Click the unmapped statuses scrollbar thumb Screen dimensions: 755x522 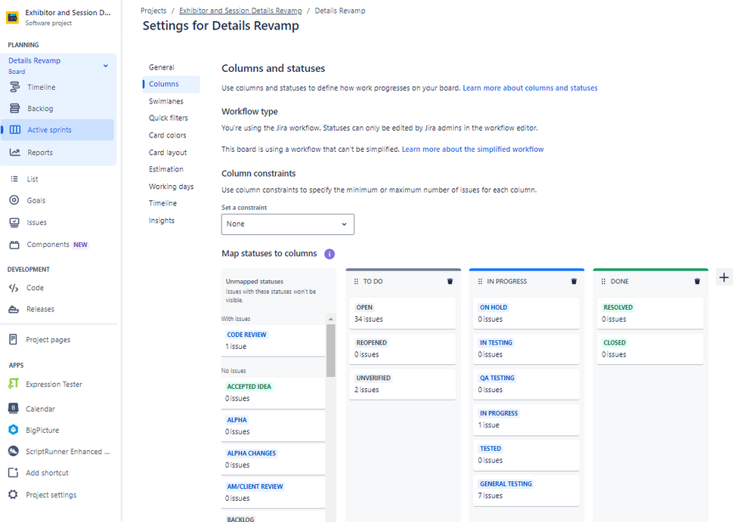[x=331, y=351]
